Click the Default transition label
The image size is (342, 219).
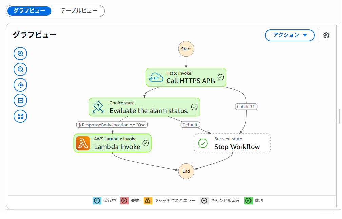[190, 125]
